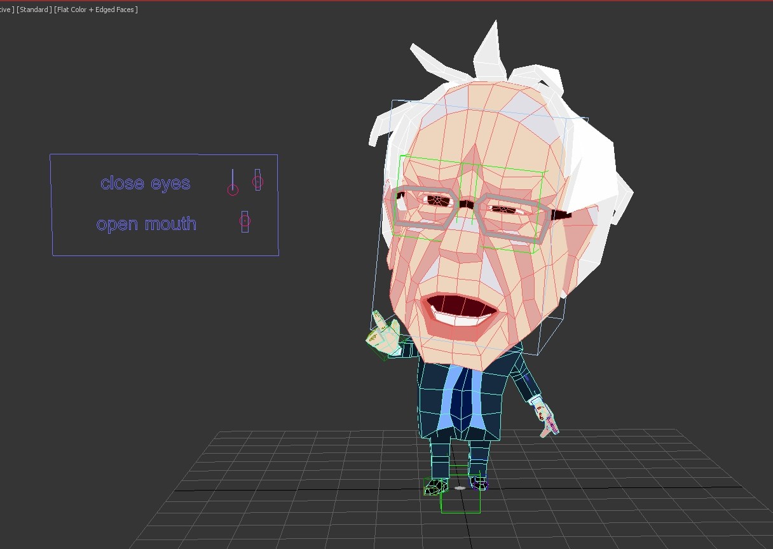Click the close eyes text label
Screen dimensions: 773x549
click(x=145, y=183)
